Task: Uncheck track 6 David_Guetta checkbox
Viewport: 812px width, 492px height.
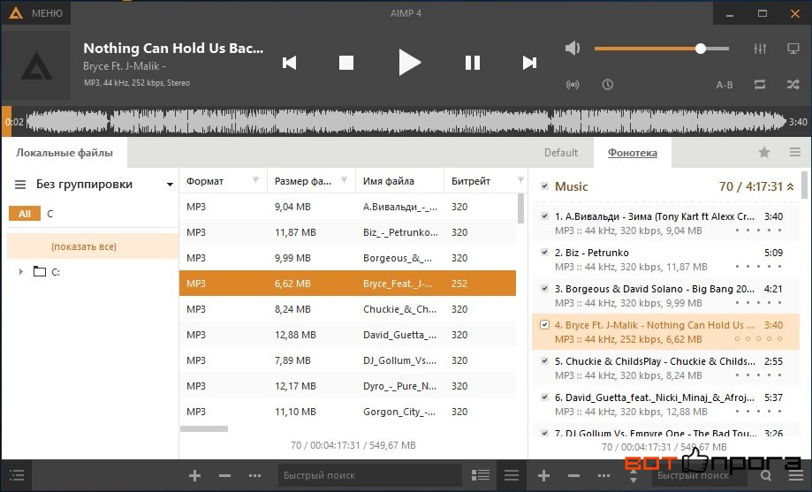Action: [x=544, y=397]
